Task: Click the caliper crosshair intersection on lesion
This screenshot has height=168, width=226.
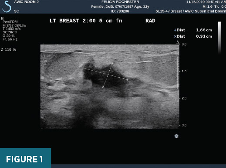Action: [x=108, y=74]
